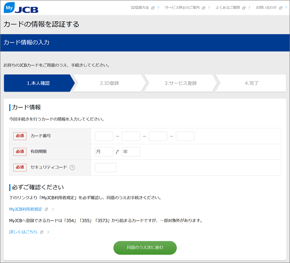This screenshot has height=263, width=290.
Task: Click external-window icon beside 詳しくはこちら
Action: (42, 232)
